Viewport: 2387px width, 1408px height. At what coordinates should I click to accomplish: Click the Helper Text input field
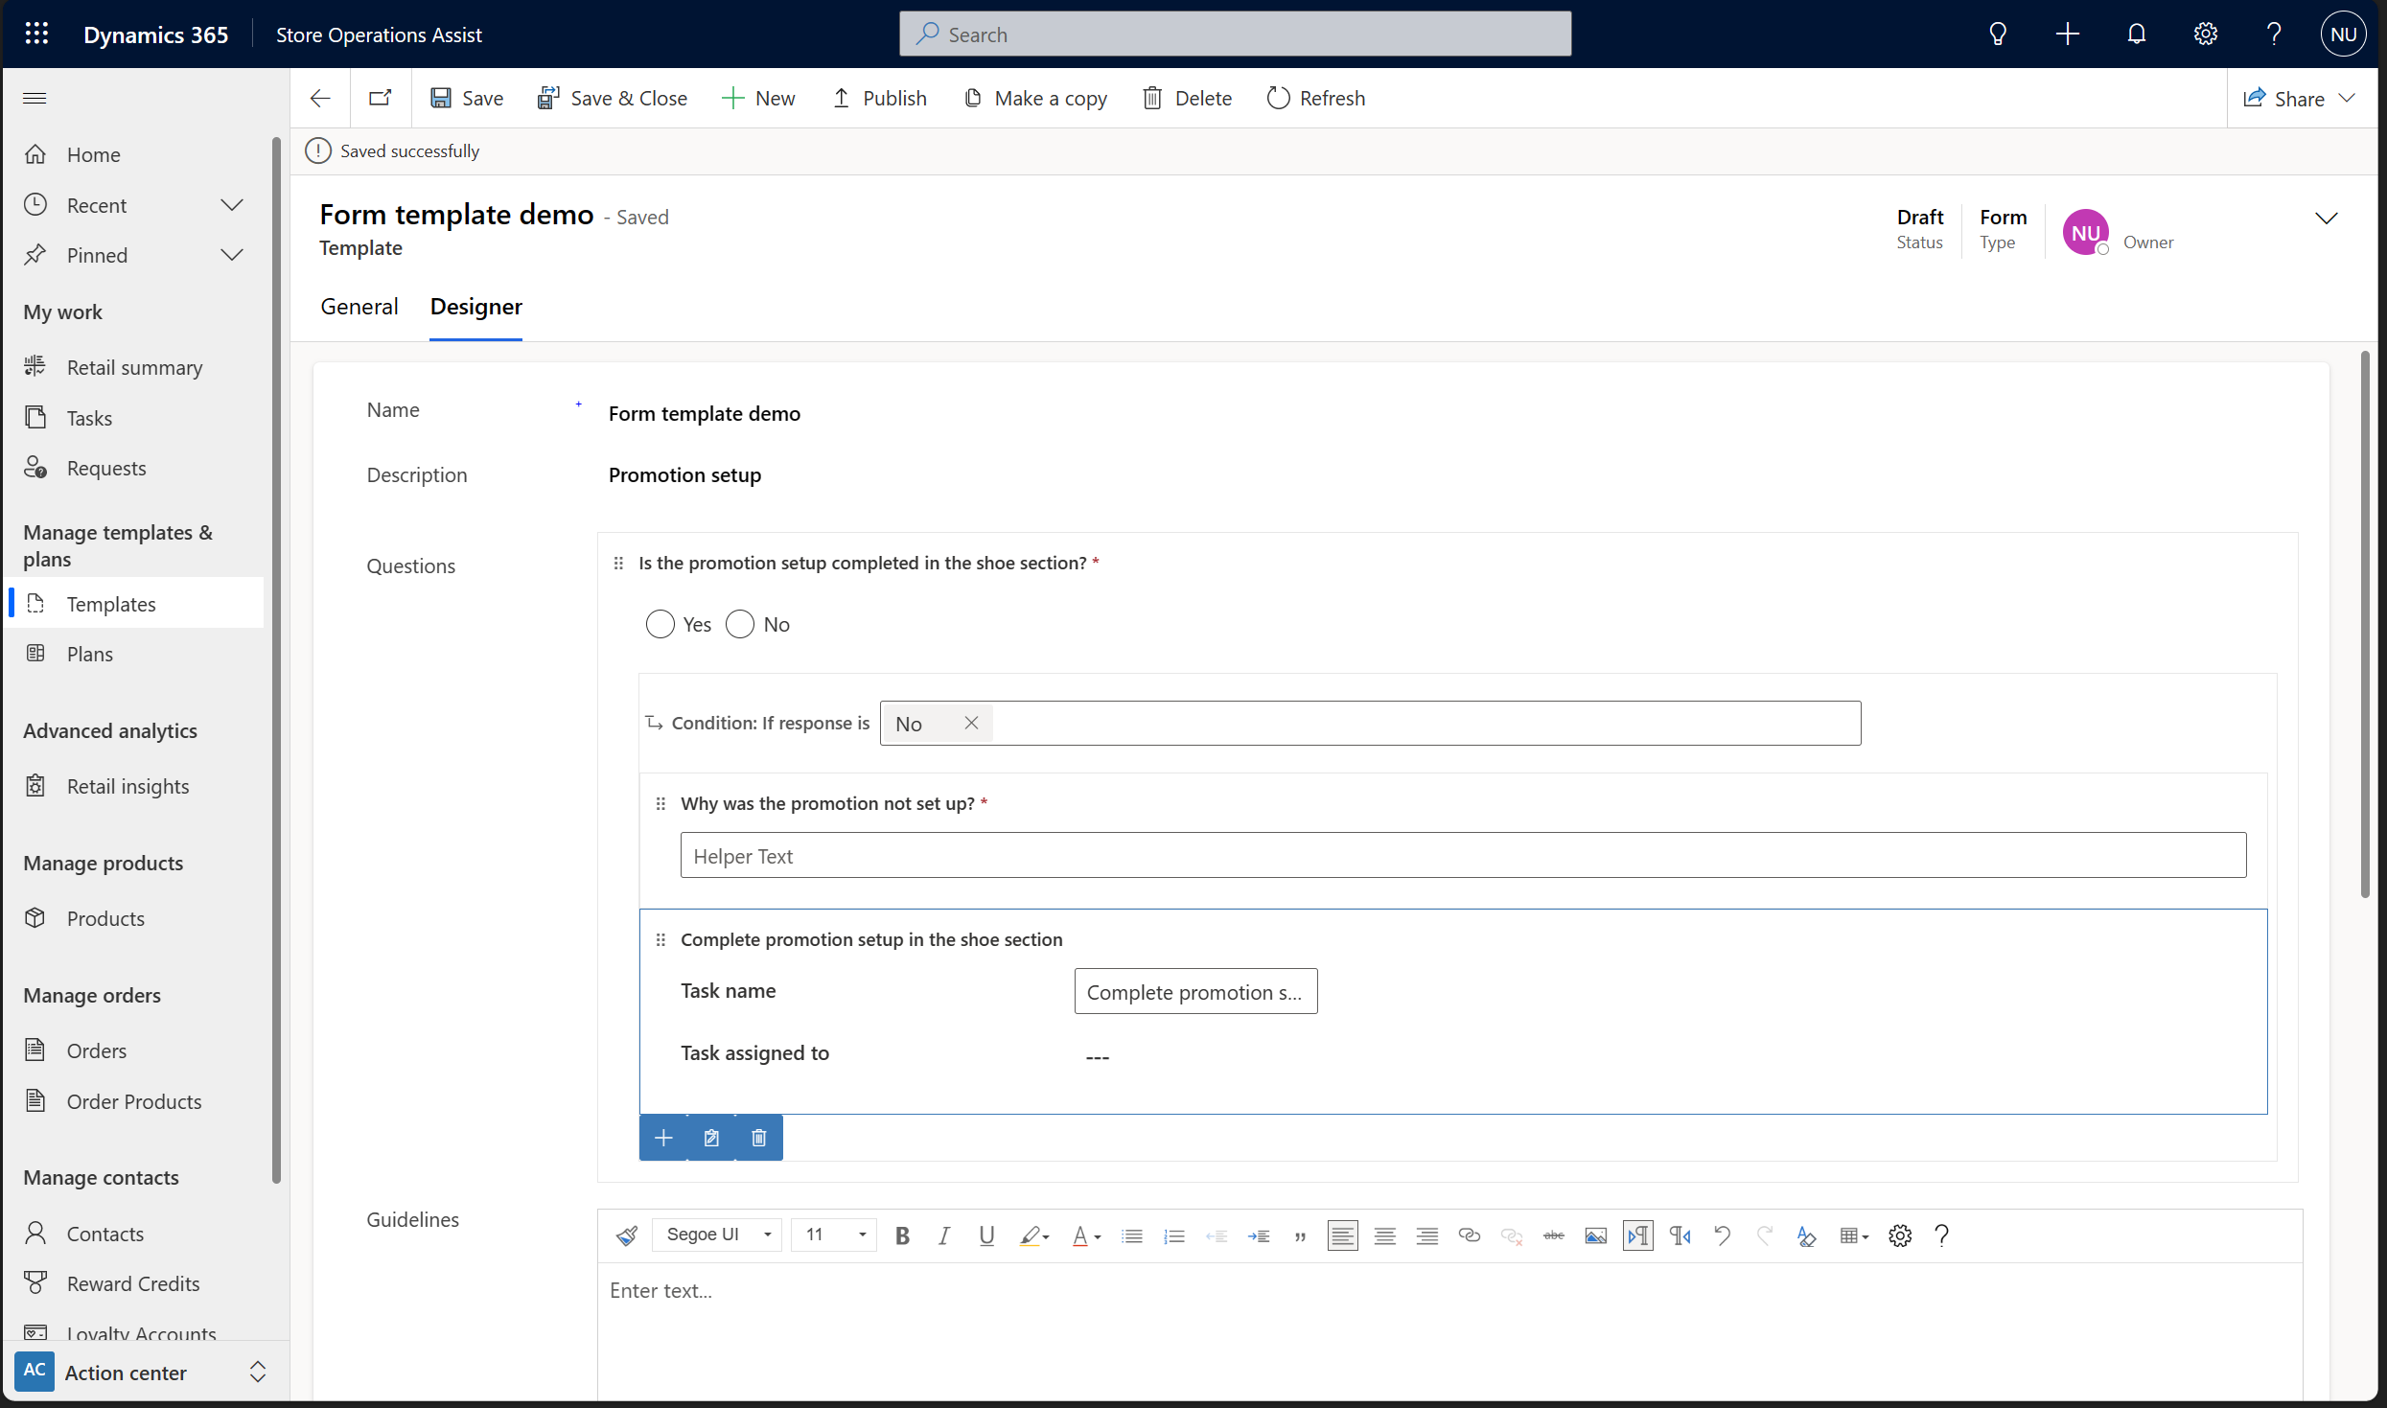coord(1460,853)
